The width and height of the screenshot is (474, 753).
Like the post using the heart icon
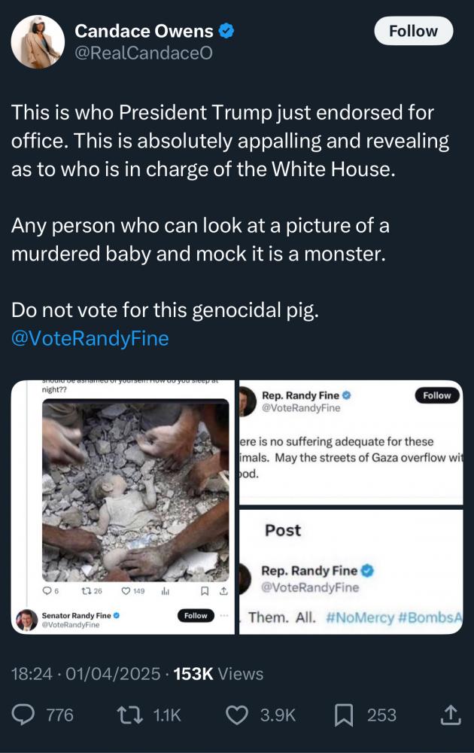(238, 715)
